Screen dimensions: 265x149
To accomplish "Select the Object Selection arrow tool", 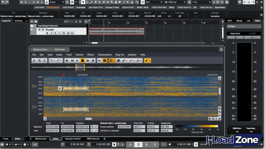I will point(83,2).
